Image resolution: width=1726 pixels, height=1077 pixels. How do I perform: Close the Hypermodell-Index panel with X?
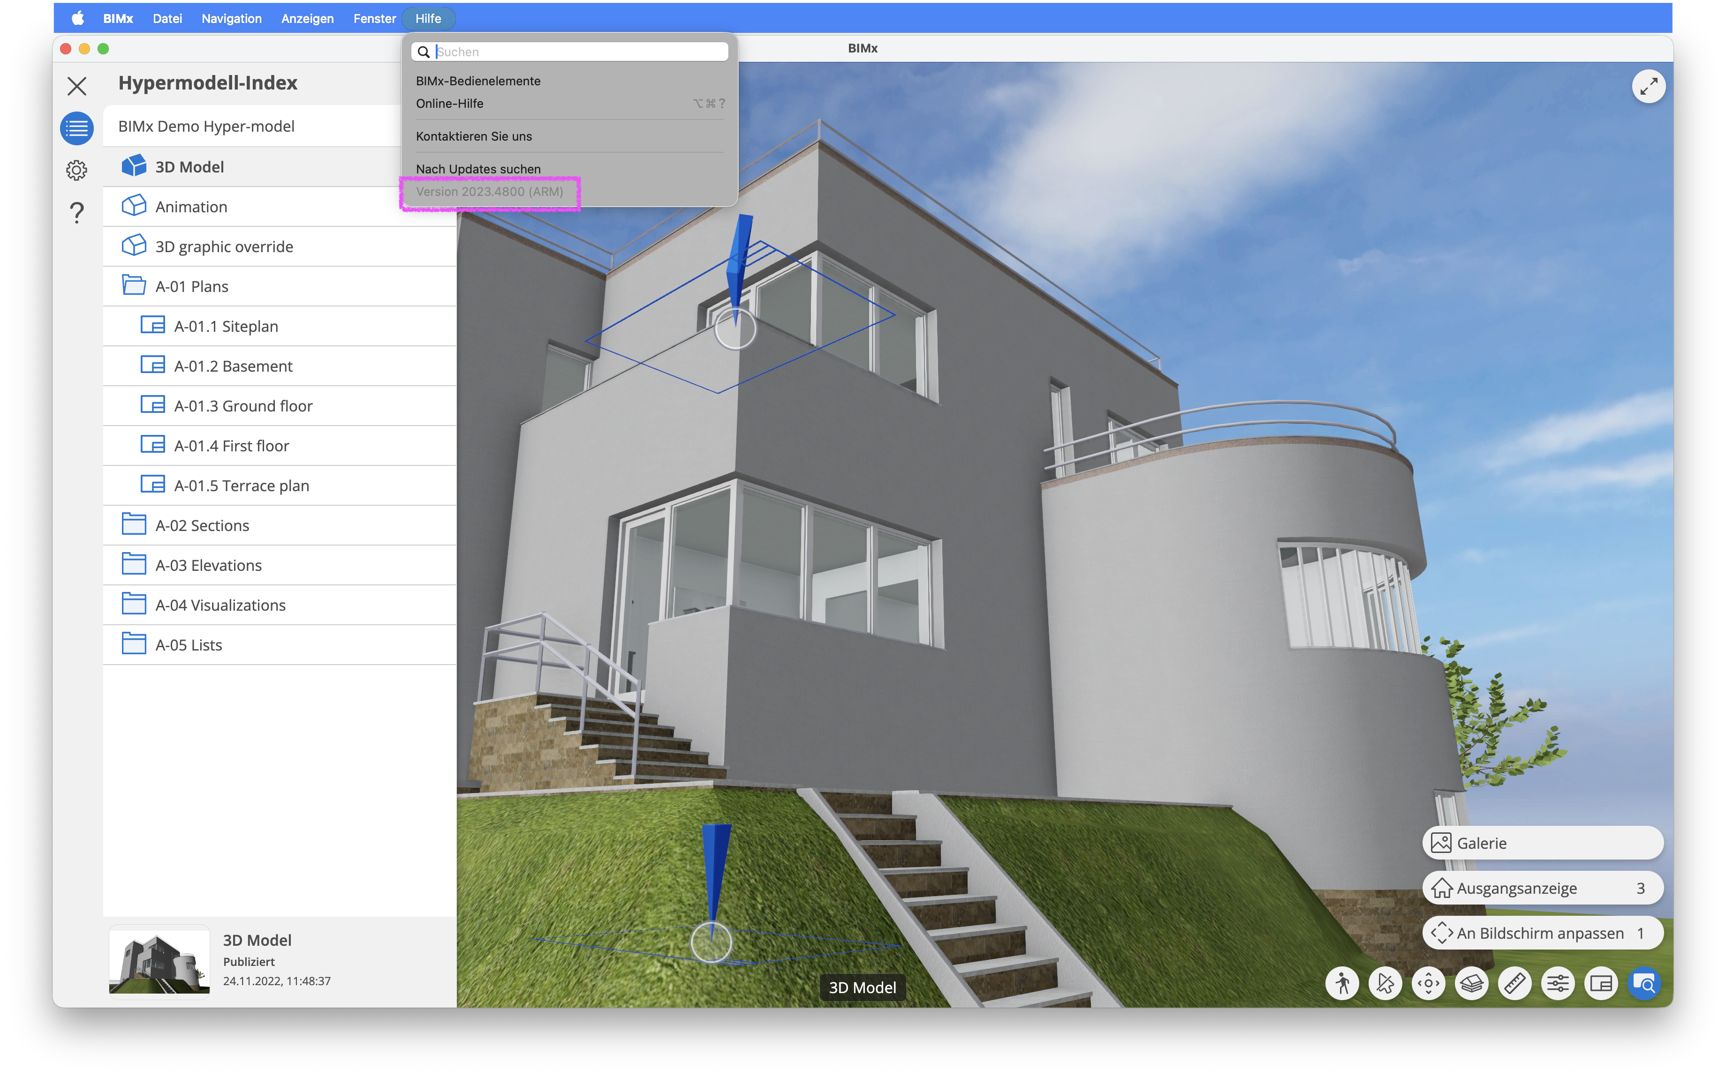pos(77,86)
